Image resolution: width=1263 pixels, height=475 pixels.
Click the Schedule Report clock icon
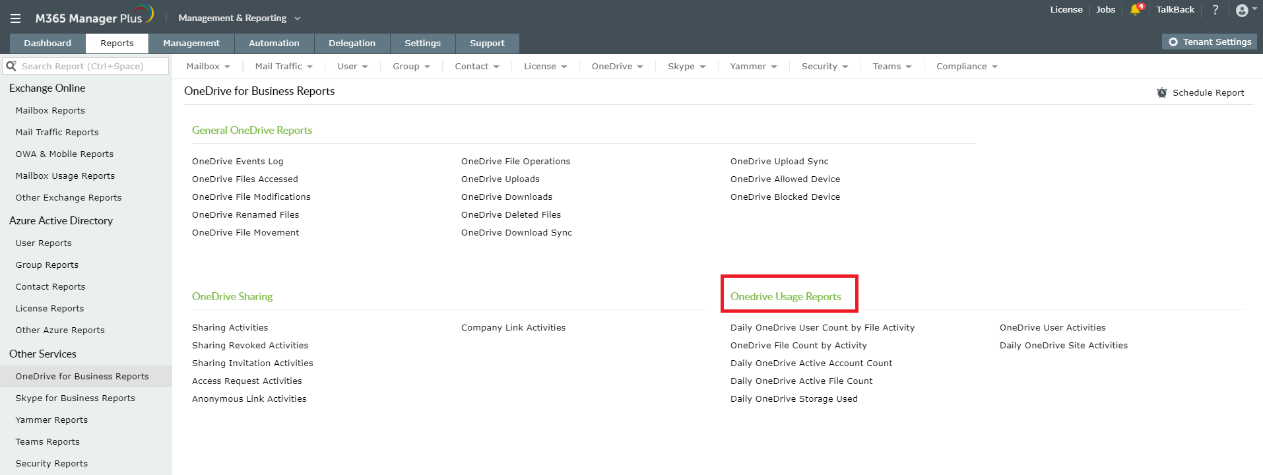1162,93
